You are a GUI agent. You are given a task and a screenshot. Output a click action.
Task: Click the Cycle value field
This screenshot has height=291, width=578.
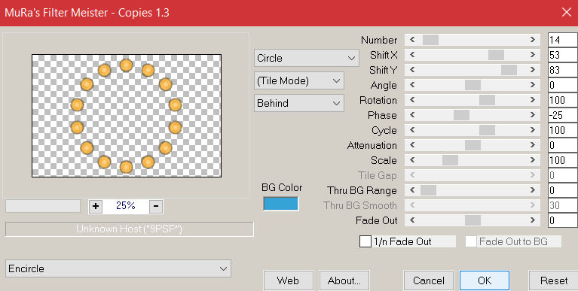563,130
